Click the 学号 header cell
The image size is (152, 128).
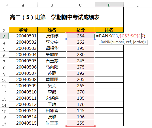coord(23,30)
